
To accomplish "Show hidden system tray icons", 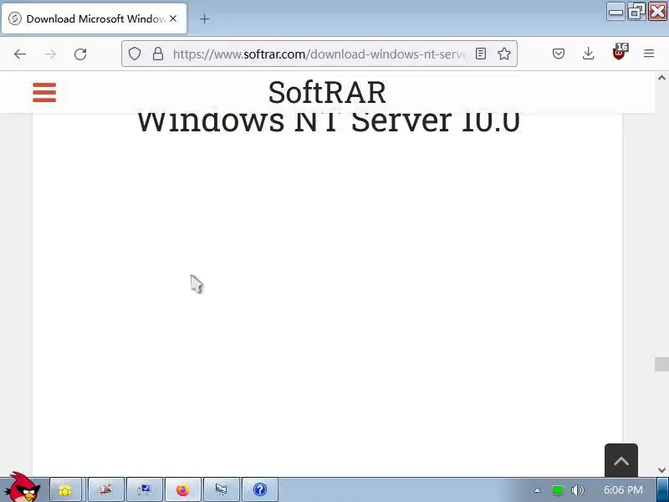I will pos(537,490).
